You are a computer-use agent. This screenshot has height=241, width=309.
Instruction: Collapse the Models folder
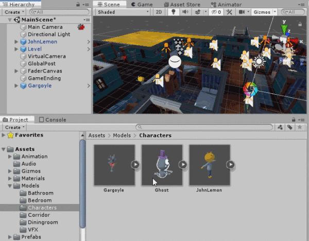(x=10, y=185)
